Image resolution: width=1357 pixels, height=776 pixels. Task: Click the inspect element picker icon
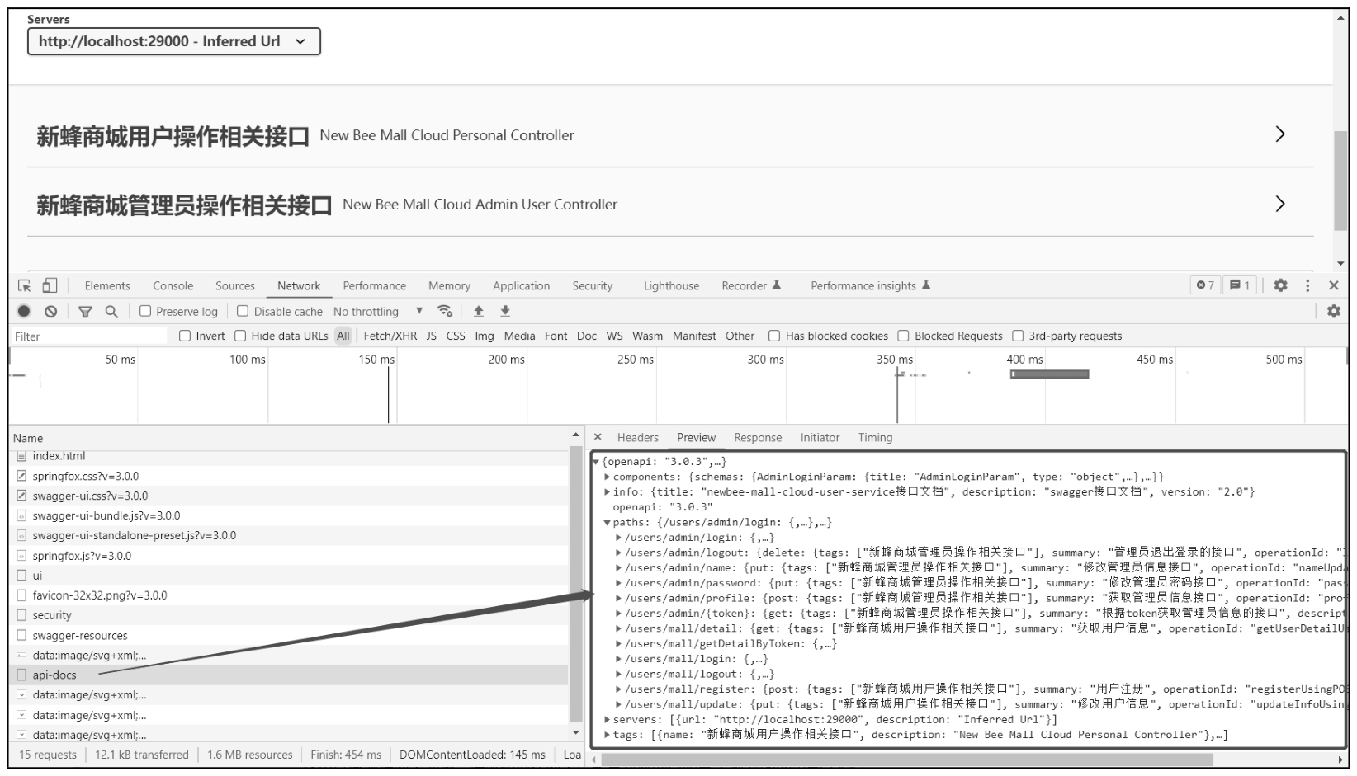[x=25, y=285]
